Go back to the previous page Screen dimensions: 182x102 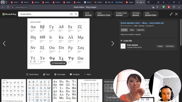coord(3,7)
